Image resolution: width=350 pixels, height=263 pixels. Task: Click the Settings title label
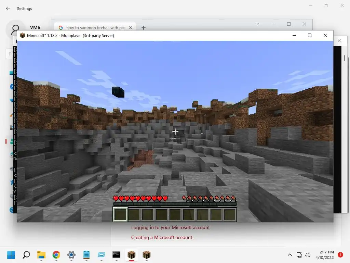click(25, 9)
